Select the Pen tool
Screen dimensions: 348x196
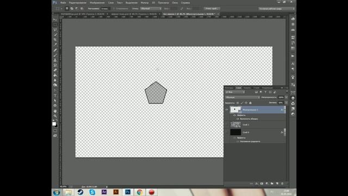55,90
